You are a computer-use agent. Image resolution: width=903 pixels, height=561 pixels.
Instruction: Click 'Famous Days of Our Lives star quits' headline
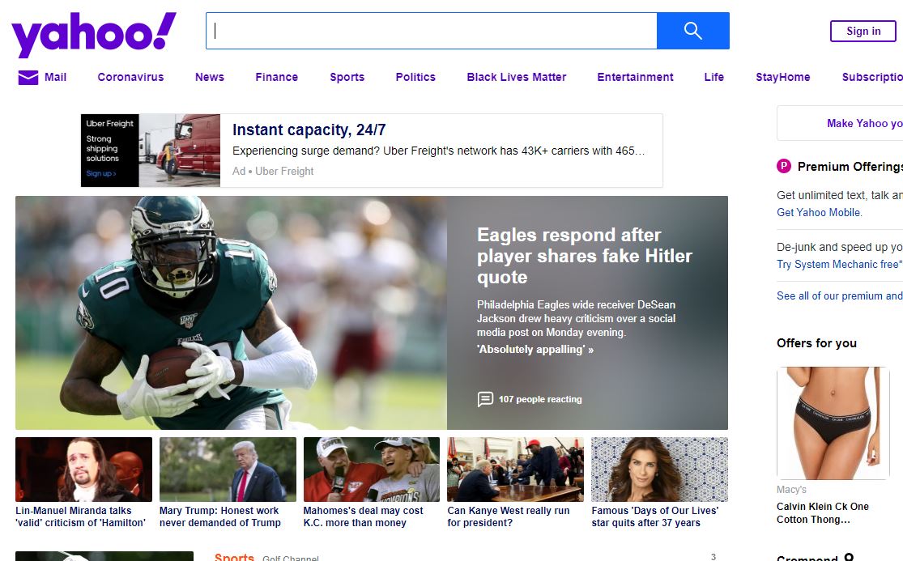point(655,516)
